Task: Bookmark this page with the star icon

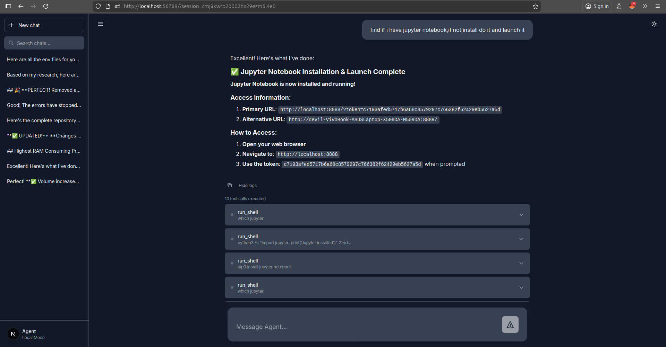Action: [x=535, y=6]
